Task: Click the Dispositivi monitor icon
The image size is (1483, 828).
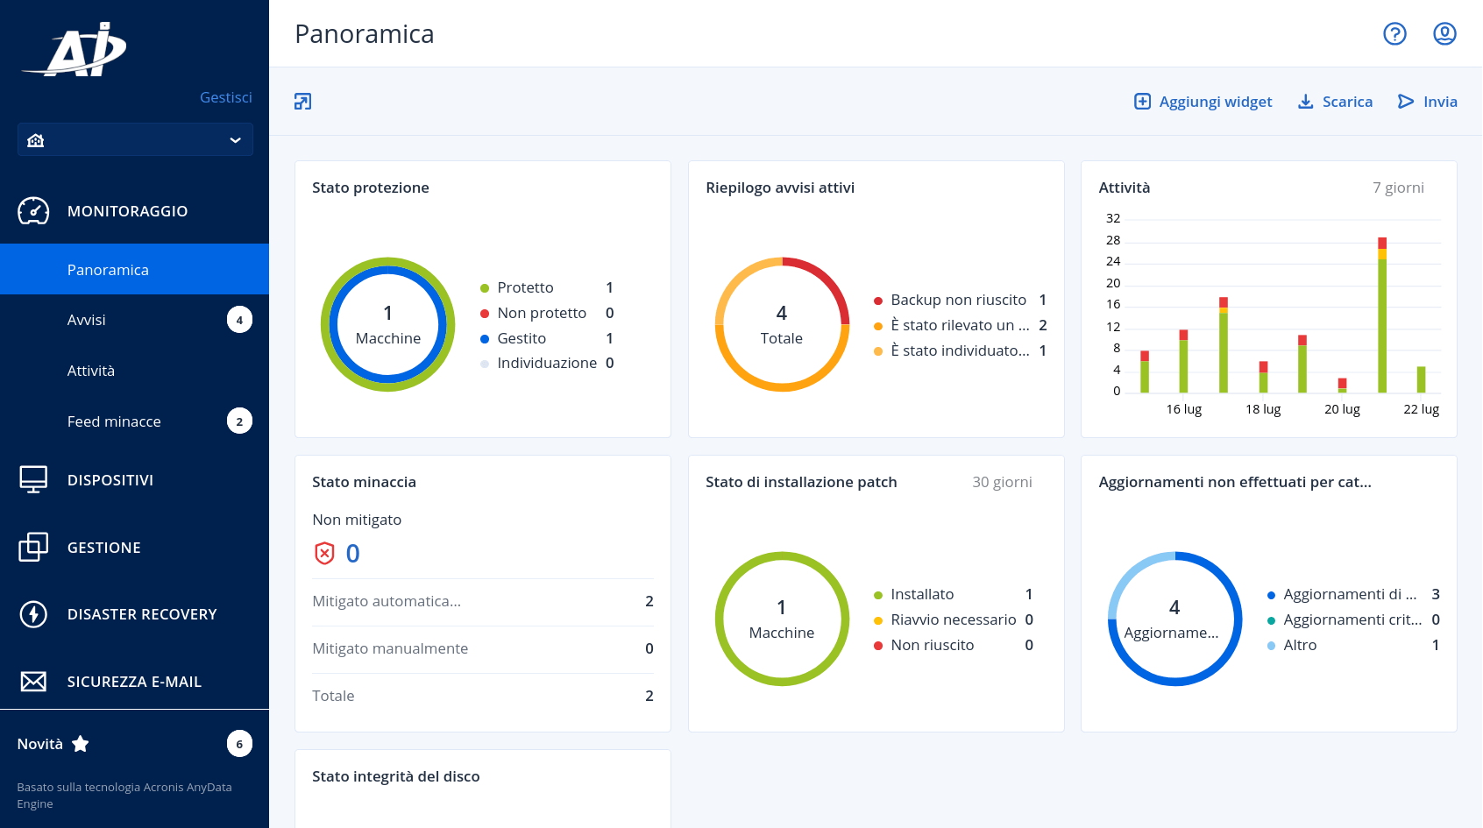Action: pos(33,480)
